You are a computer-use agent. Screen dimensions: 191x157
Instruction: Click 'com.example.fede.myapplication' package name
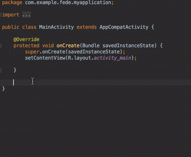68,3
